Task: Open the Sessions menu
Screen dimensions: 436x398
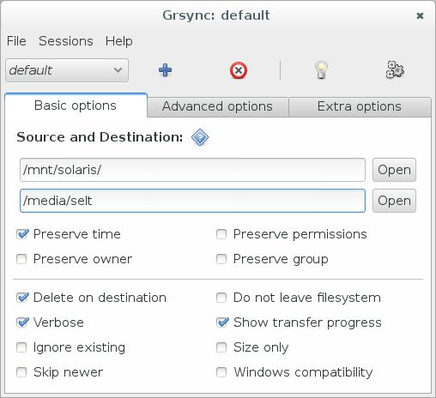Action: tap(66, 41)
